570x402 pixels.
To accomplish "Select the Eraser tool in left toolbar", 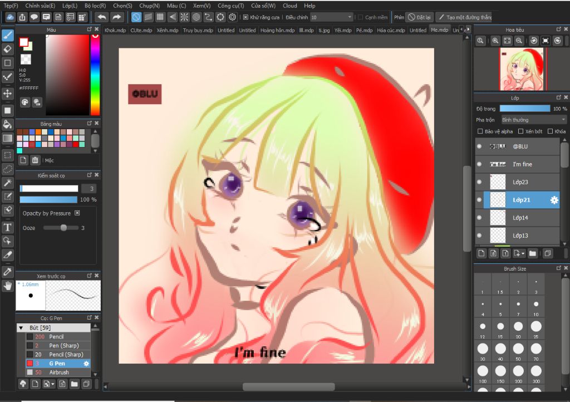I will [x=8, y=49].
